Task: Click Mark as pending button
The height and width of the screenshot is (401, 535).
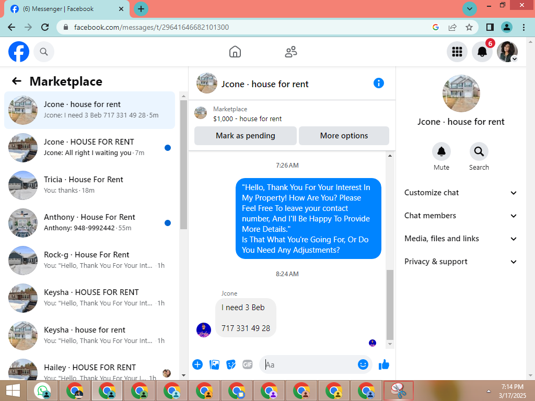Action: tap(246, 136)
